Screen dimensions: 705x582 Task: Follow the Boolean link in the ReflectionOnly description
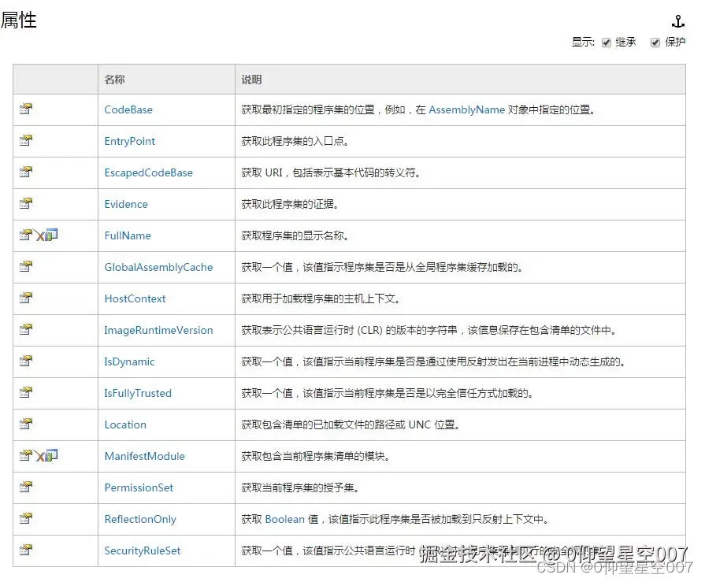[284, 519]
